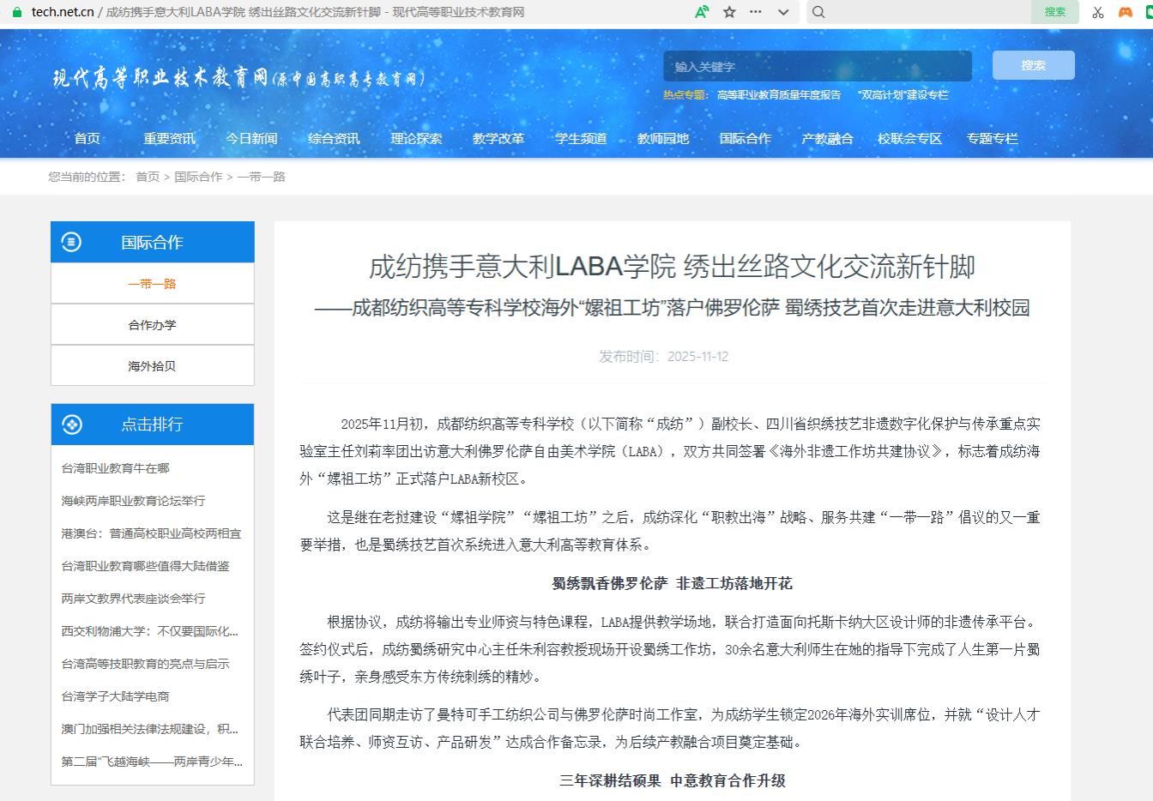Focus the 输入关键字 search input field

pyautogui.click(x=817, y=66)
